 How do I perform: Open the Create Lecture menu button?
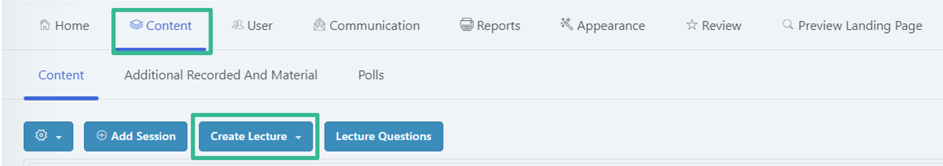click(255, 136)
